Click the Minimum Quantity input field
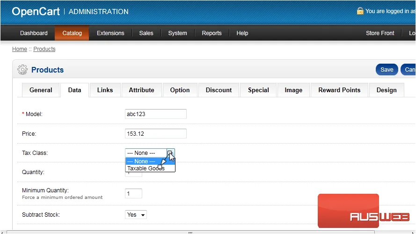This screenshot has width=416, height=234. 133,193
